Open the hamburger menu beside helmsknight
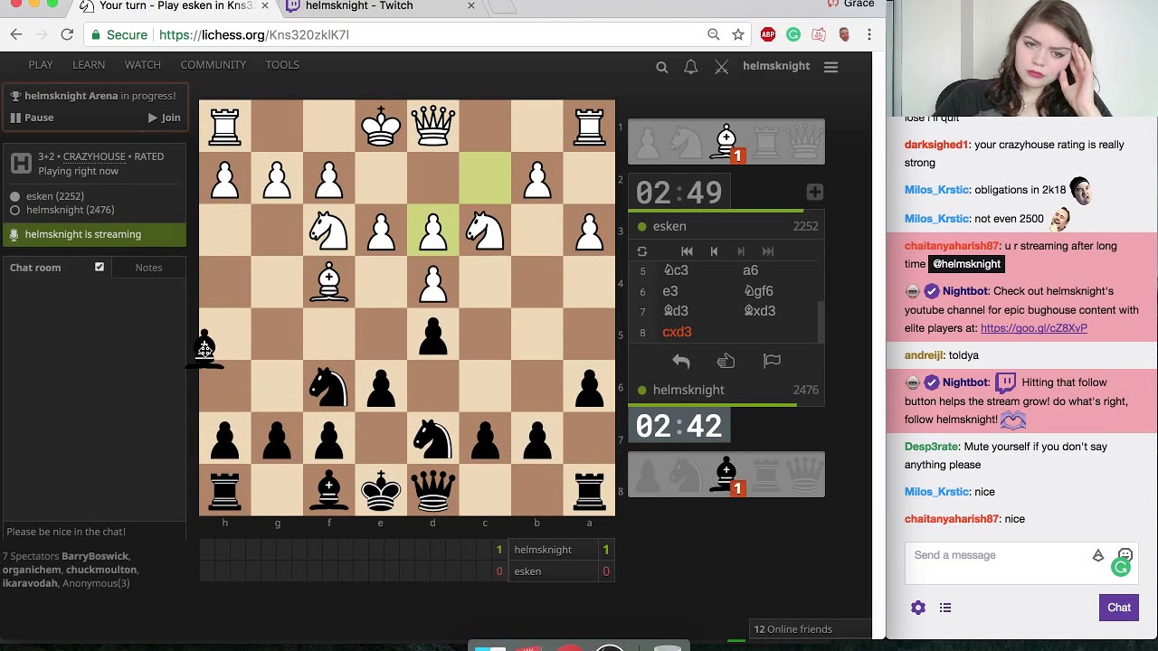 pos(831,66)
